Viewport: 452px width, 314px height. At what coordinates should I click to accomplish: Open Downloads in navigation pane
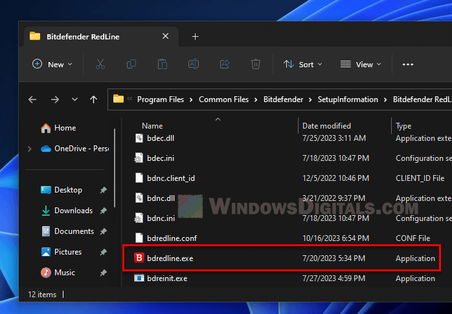click(67, 211)
